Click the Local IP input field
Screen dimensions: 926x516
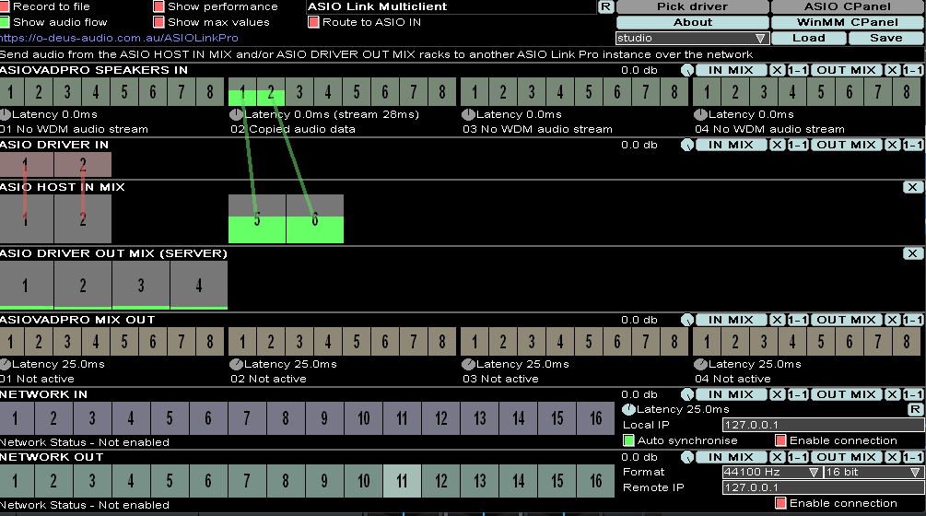click(823, 425)
